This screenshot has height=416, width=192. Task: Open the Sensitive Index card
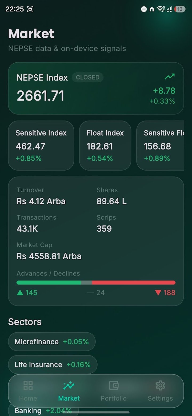pyautogui.click(x=41, y=146)
